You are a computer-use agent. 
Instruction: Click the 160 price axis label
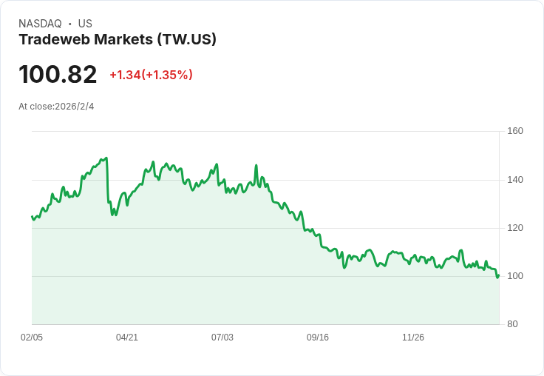coord(515,131)
